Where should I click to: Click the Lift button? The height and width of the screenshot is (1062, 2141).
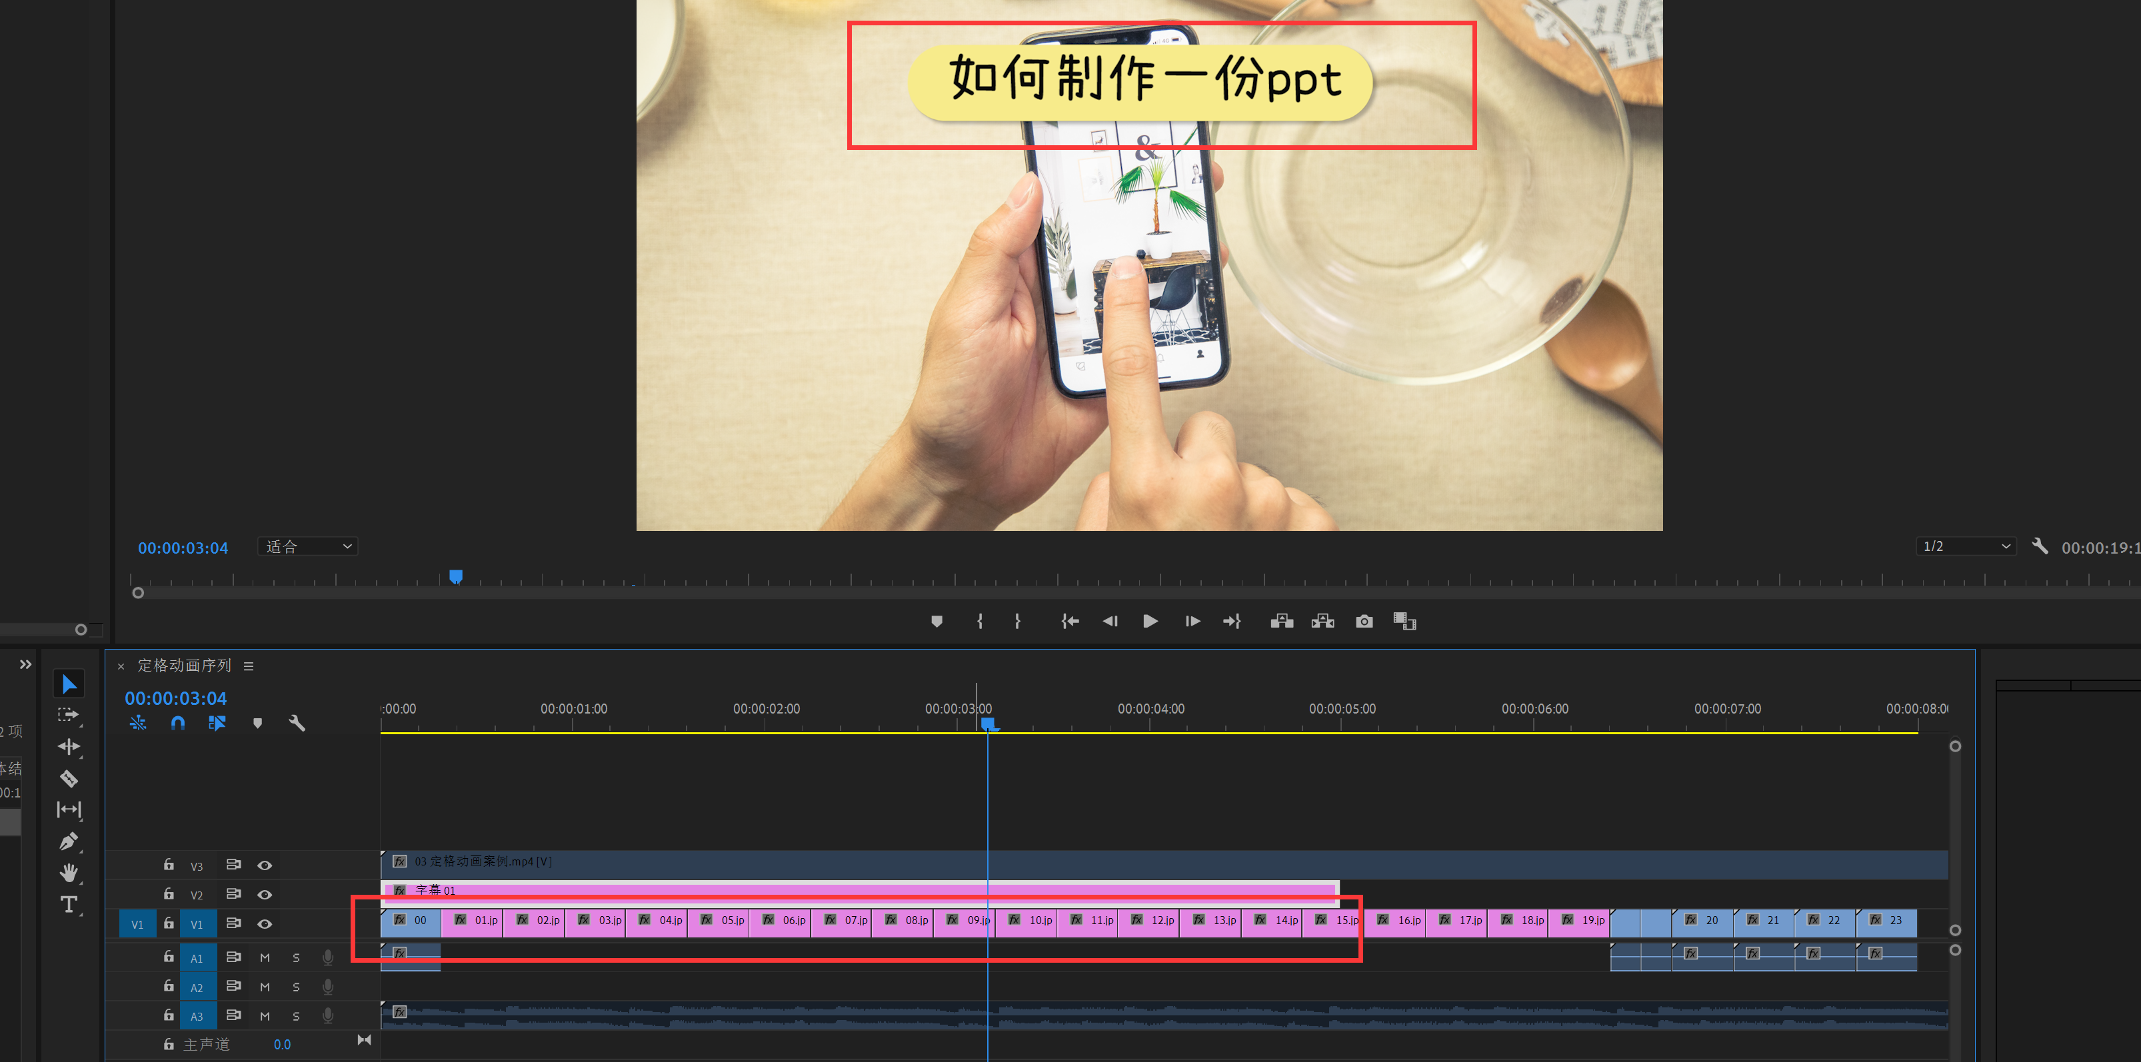click(1282, 621)
